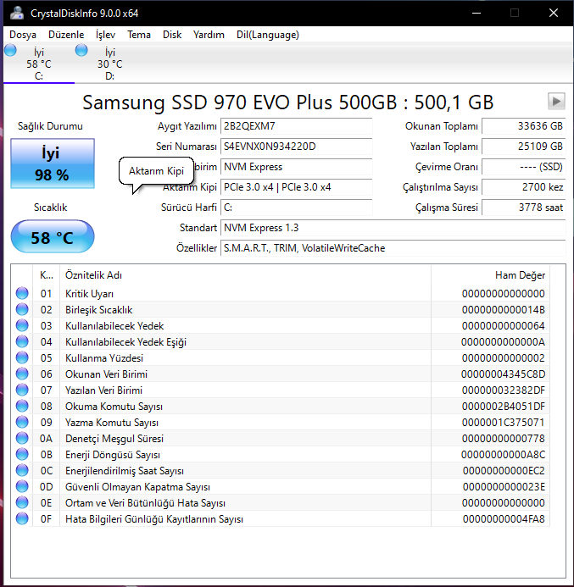This screenshot has height=587, width=574.
Task: Click the standard field NVM Express 1.3
Action: 393,228
